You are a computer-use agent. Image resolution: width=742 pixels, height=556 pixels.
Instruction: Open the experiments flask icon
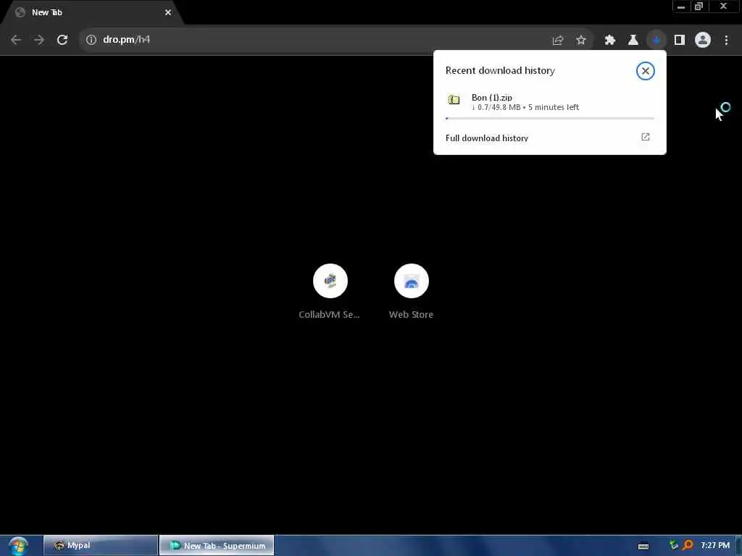(x=633, y=41)
